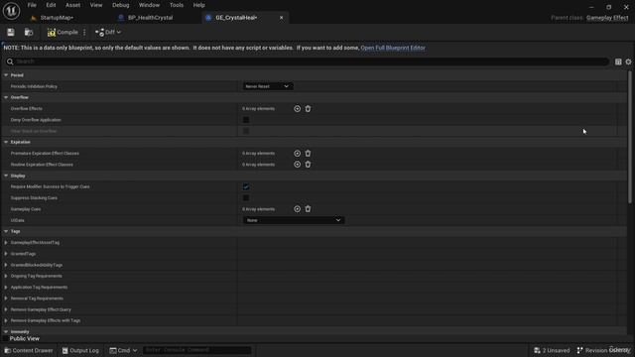Collapse the Period section
This screenshot has height=357, width=635.
click(x=6, y=75)
